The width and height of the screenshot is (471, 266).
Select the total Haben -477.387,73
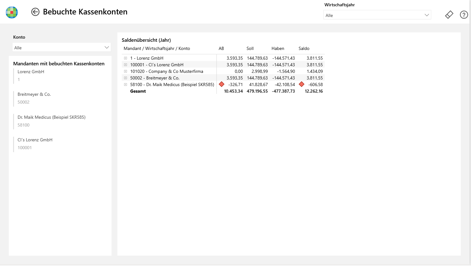pyautogui.click(x=283, y=91)
